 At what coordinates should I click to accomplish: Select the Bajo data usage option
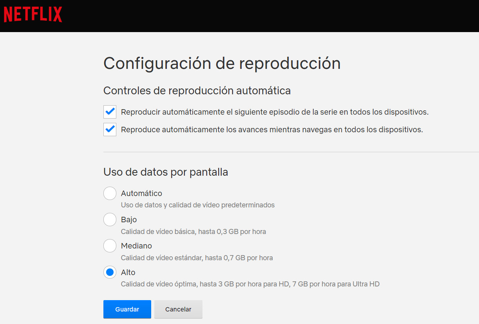110,220
